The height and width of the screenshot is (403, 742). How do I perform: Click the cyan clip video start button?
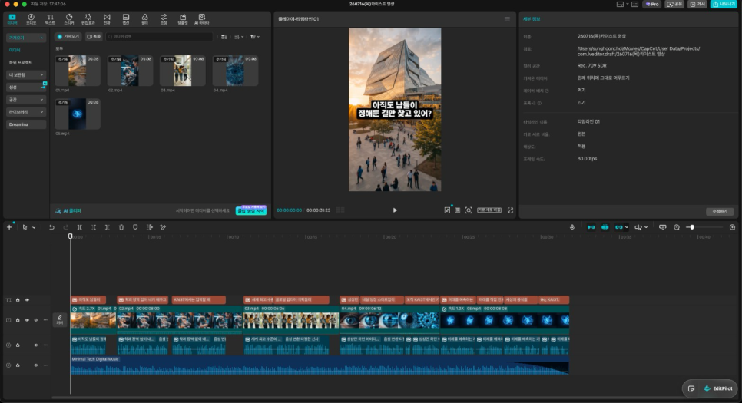pos(251,210)
